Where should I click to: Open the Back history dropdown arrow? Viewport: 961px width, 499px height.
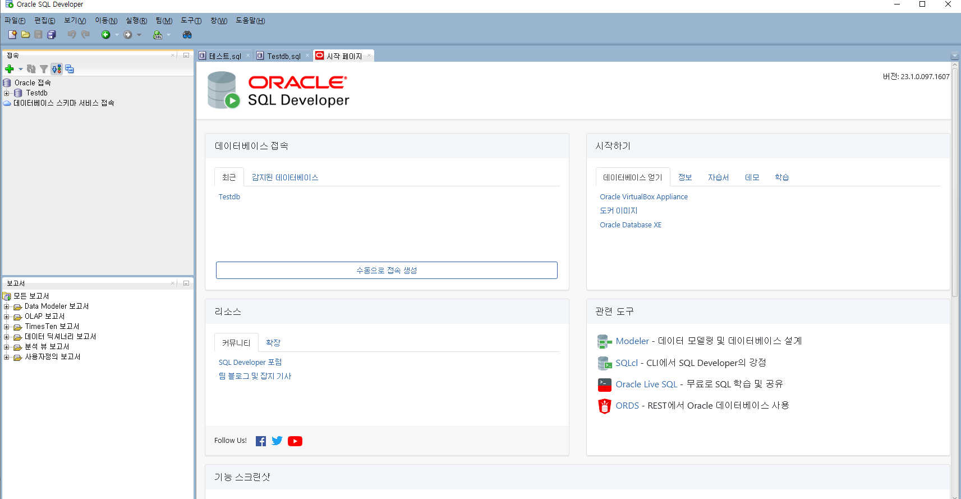117,35
